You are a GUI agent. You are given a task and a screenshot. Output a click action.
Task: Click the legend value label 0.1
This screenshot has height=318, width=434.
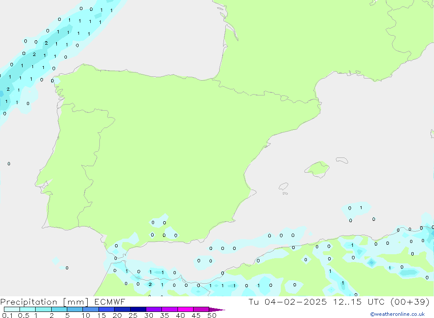point(7,315)
